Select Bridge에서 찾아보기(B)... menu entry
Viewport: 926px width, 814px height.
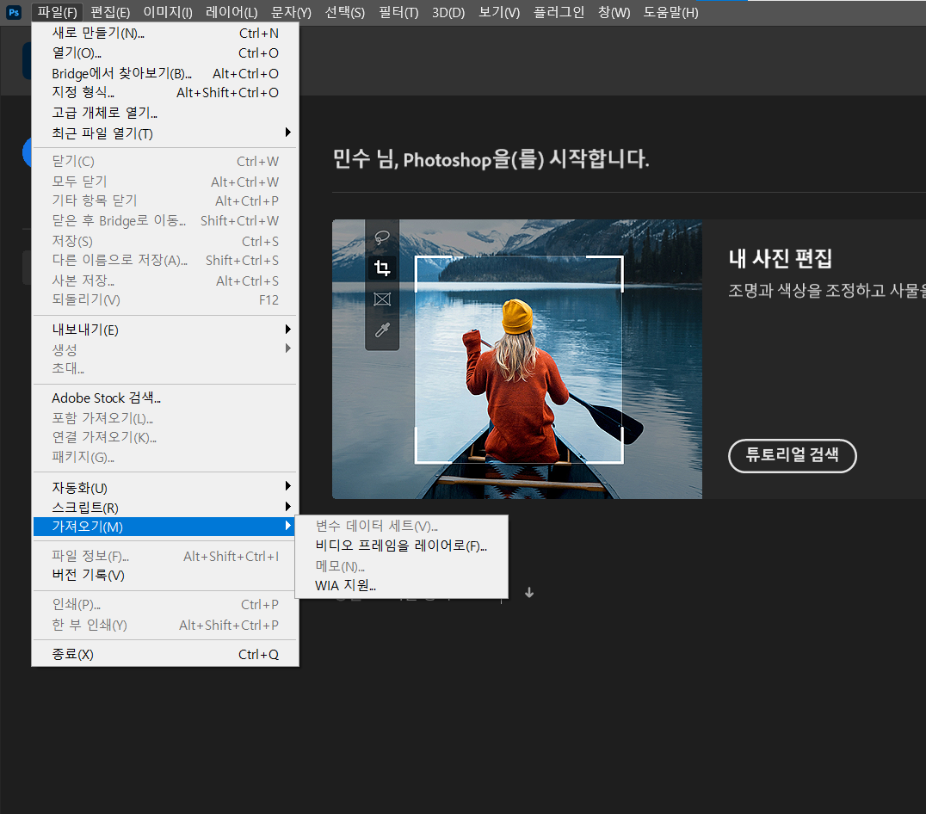[x=165, y=74]
